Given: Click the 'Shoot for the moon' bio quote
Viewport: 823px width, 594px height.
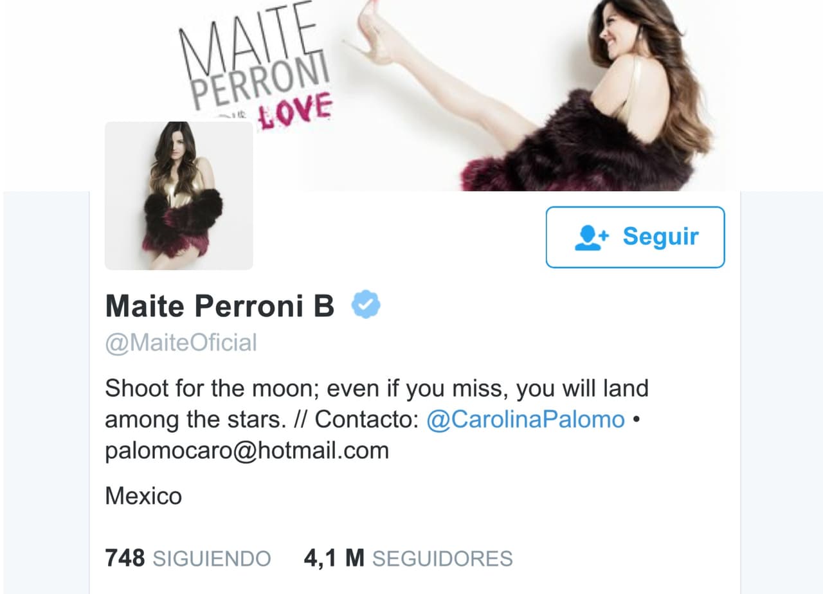Looking at the screenshot, I should pyautogui.click(x=377, y=404).
